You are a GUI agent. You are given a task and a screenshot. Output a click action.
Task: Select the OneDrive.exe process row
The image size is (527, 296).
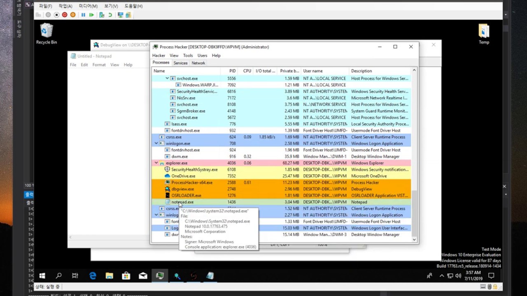point(281,176)
